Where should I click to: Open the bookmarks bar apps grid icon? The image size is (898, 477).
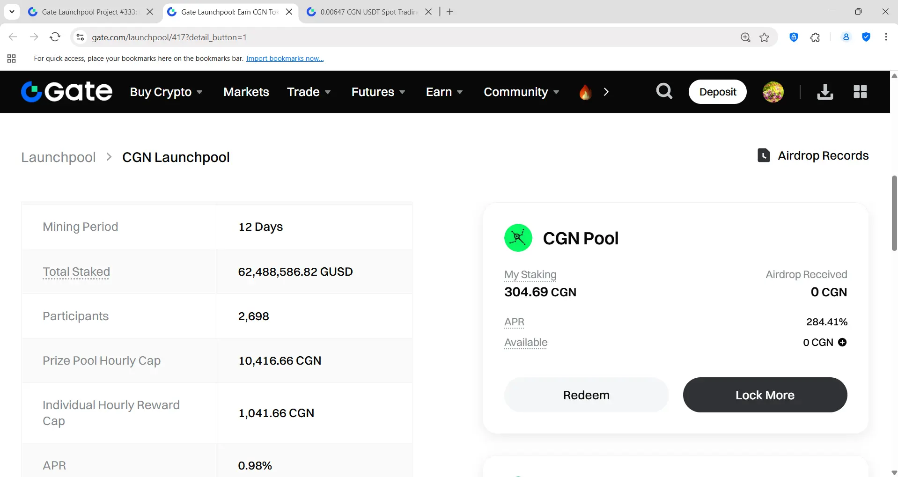pyautogui.click(x=12, y=59)
